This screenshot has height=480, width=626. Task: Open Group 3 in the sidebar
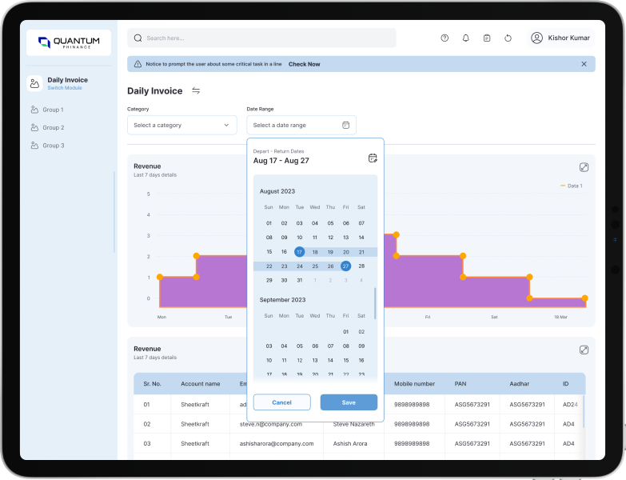pos(53,146)
